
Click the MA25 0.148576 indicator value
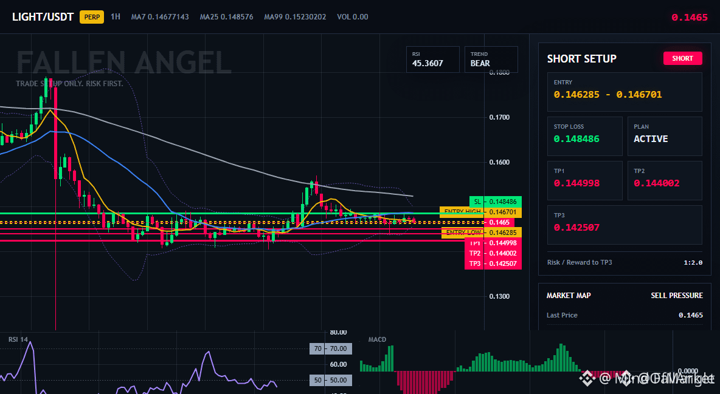(x=226, y=17)
